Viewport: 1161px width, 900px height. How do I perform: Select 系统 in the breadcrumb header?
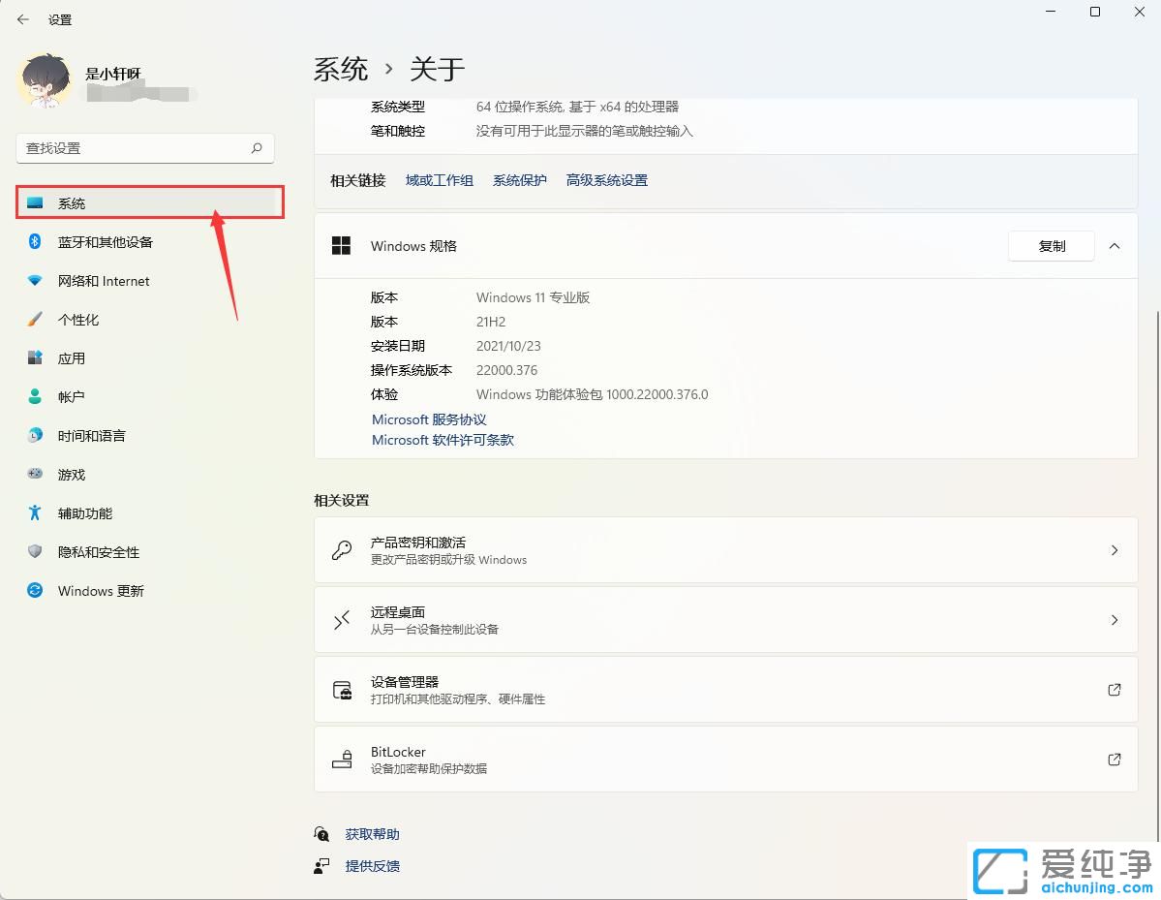point(340,68)
